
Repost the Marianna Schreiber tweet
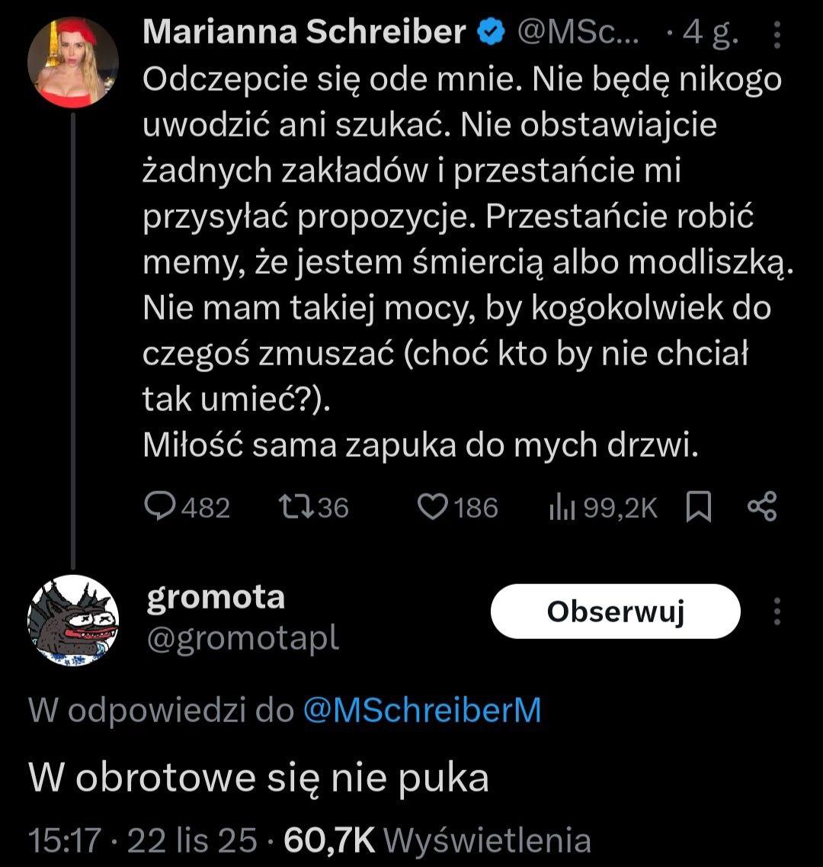(x=293, y=507)
